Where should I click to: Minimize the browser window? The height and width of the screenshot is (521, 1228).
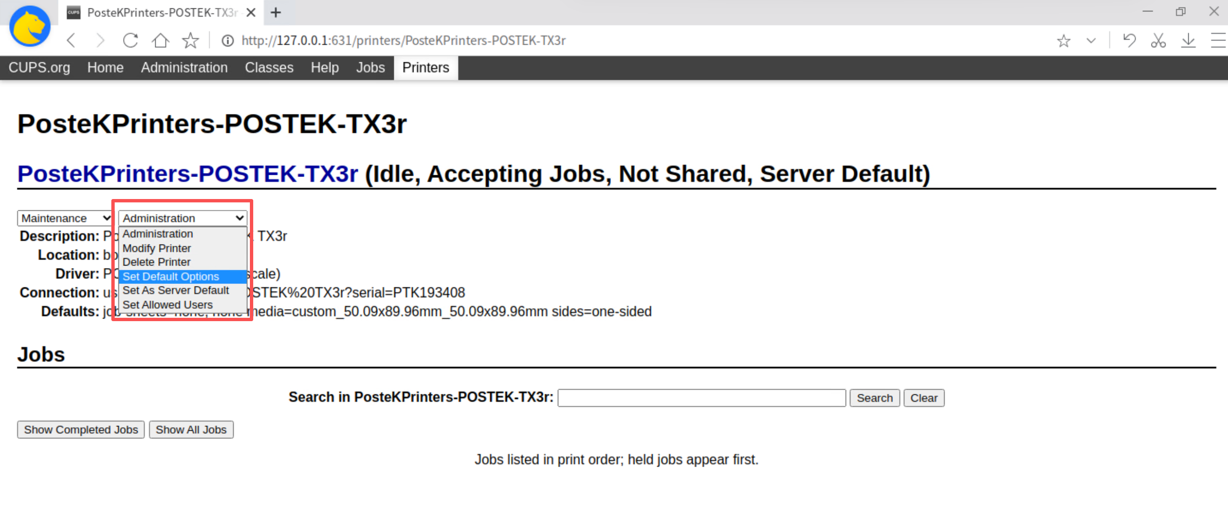point(1148,11)
